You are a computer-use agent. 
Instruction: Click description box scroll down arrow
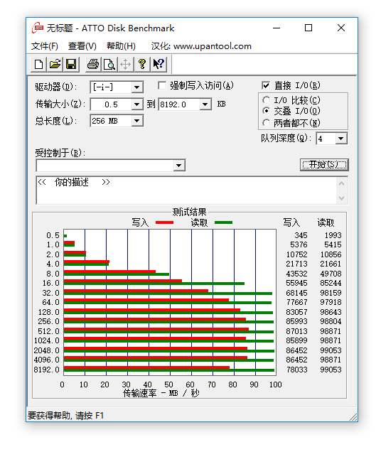coord(342,198)
